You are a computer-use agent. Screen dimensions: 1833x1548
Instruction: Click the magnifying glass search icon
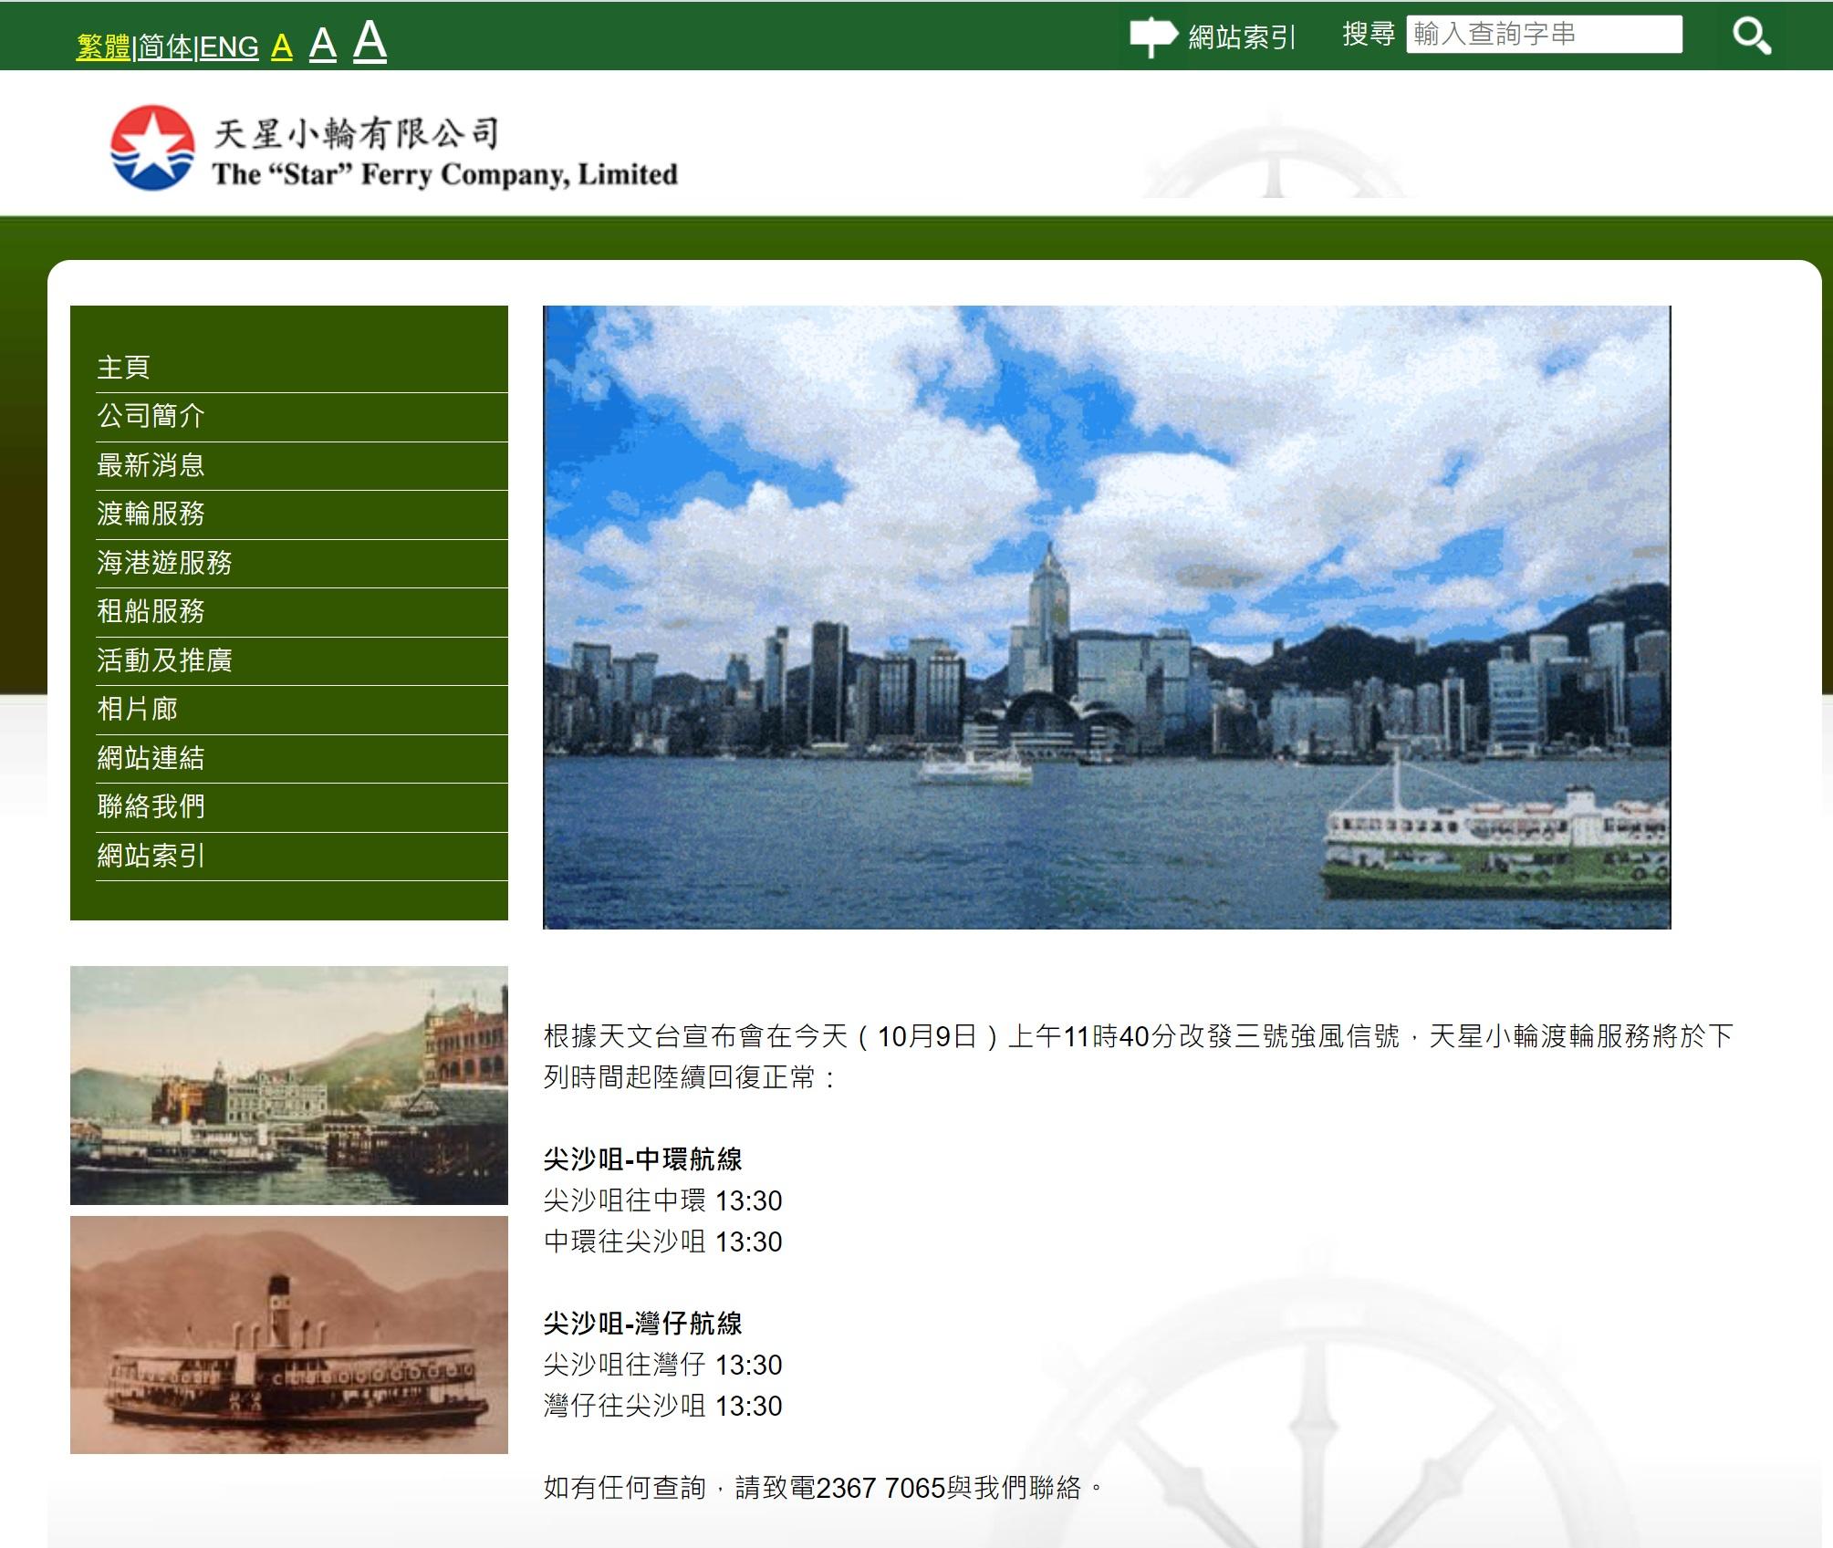coord(1751,36)
